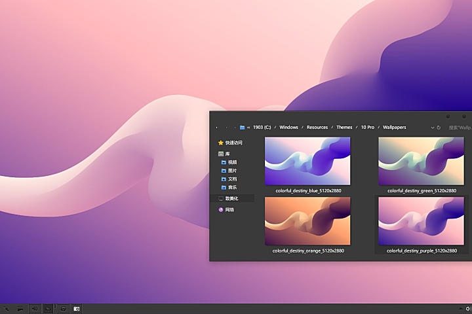
Task: Open the camera screenshot icon on taskbar
Action: [x=77, y=309]
